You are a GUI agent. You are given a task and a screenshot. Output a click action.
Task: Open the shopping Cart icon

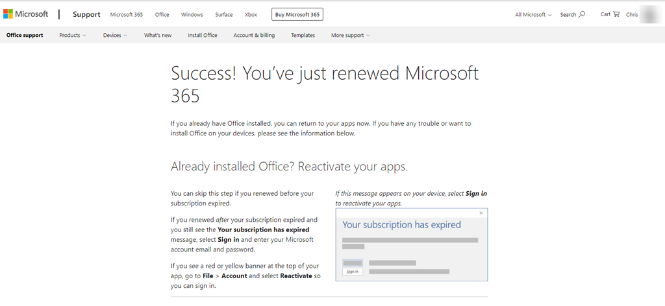click(x=616, y=14)
